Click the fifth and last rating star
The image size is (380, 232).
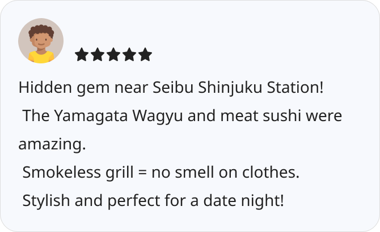tap(145, 54)
